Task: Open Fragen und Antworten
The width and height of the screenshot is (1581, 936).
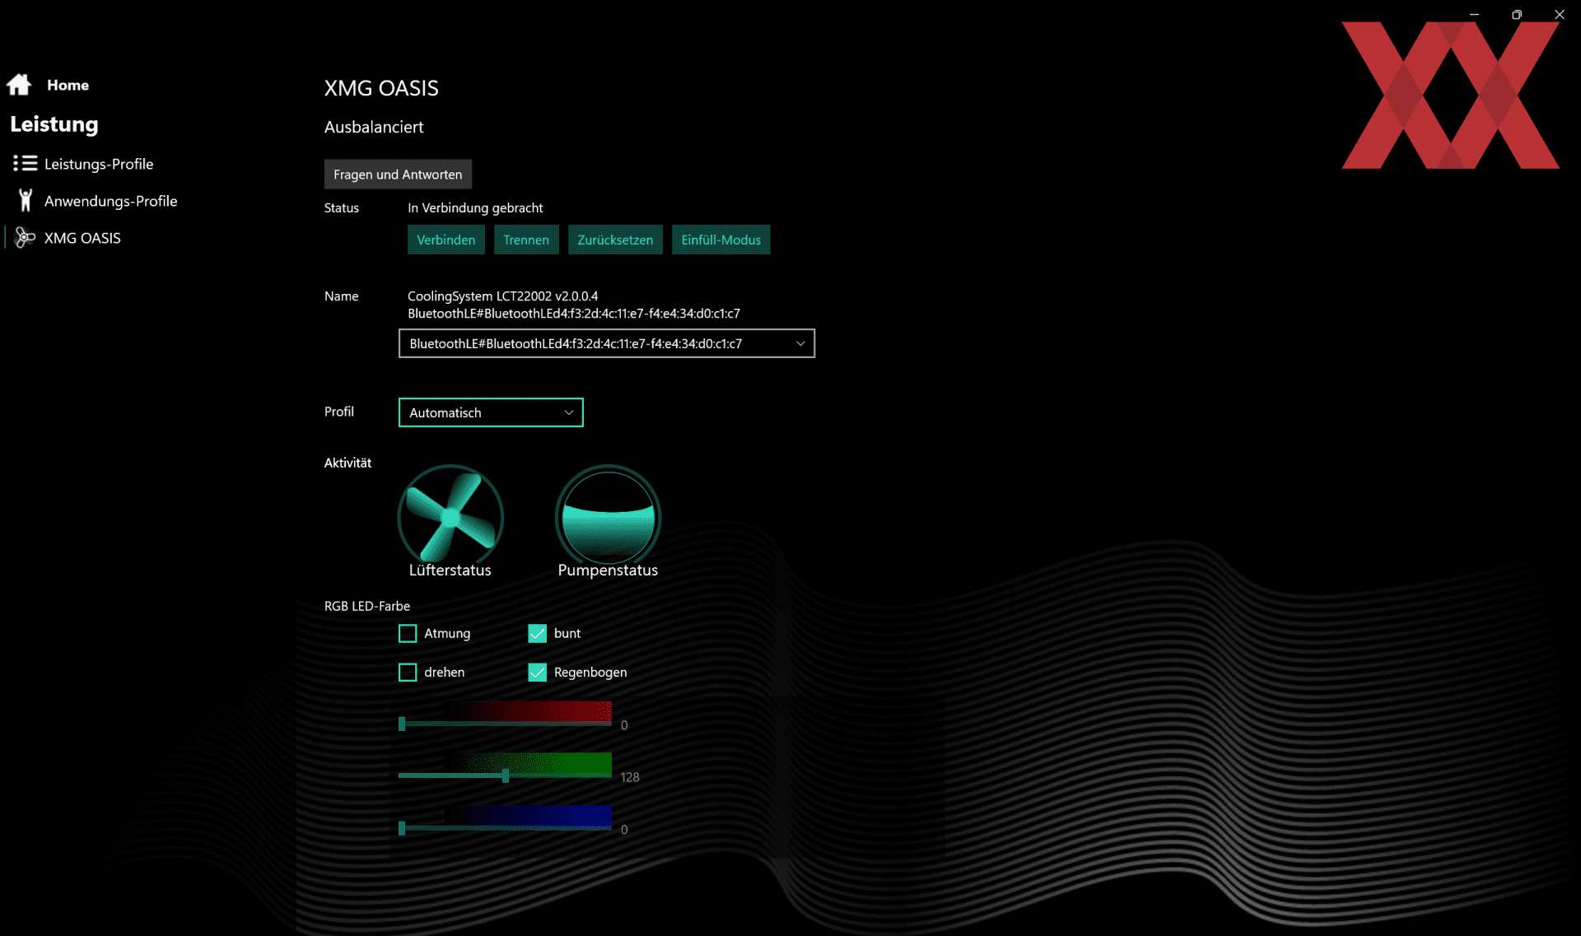Action: [398, 175]
